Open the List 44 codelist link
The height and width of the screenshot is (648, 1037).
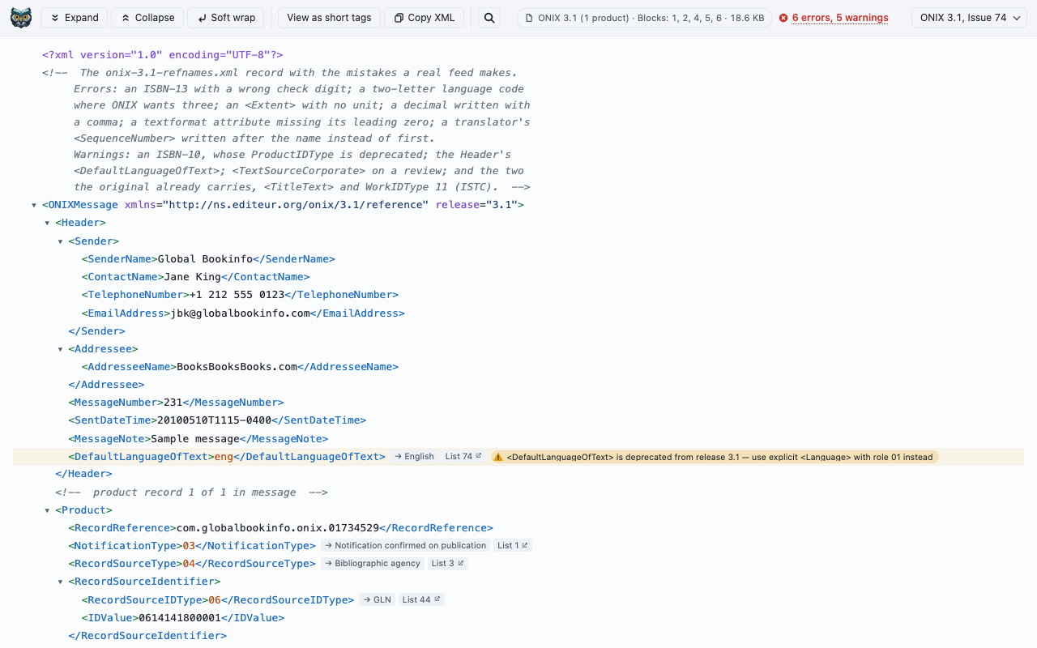tap(421, 600)
